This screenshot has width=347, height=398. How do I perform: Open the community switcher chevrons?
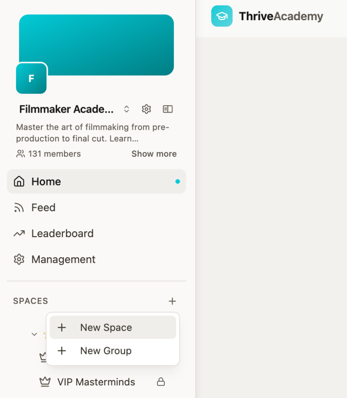pos(126,109)
